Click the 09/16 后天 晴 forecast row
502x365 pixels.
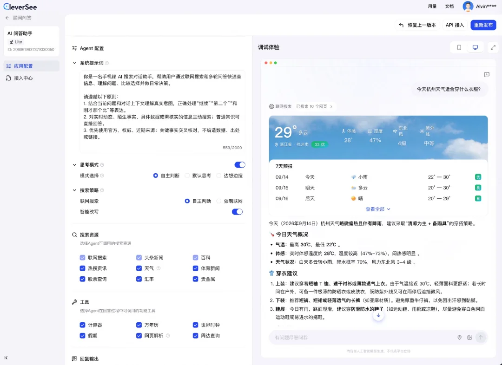click(x=378, y=199)
